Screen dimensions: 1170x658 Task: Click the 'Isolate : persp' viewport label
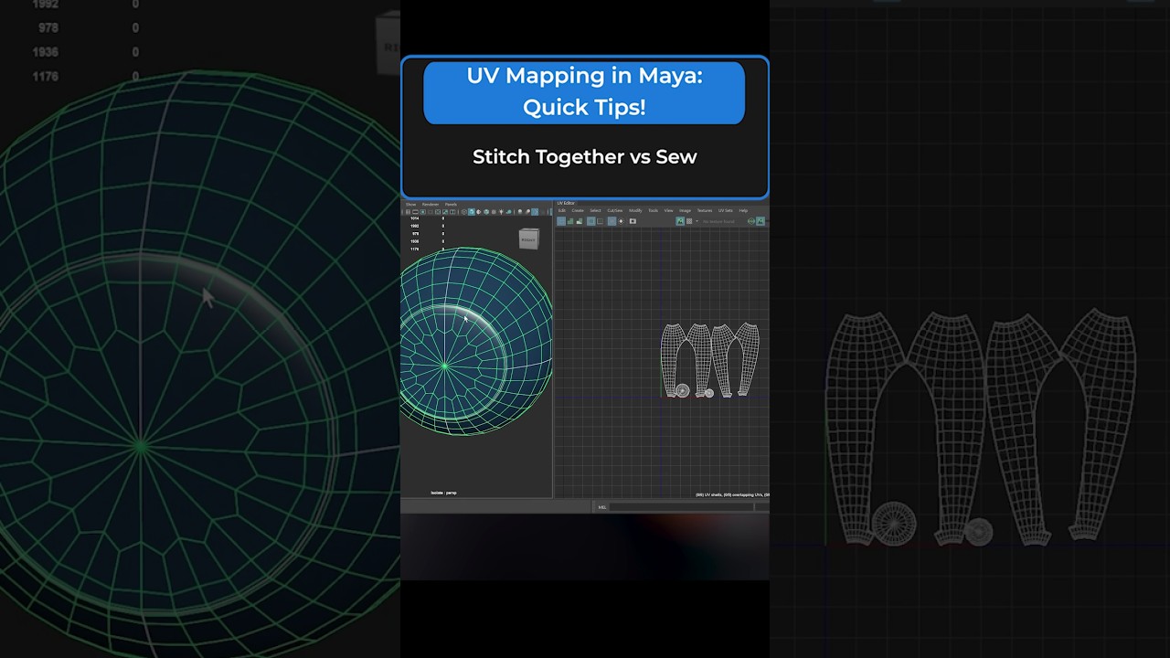coord(444,493)
